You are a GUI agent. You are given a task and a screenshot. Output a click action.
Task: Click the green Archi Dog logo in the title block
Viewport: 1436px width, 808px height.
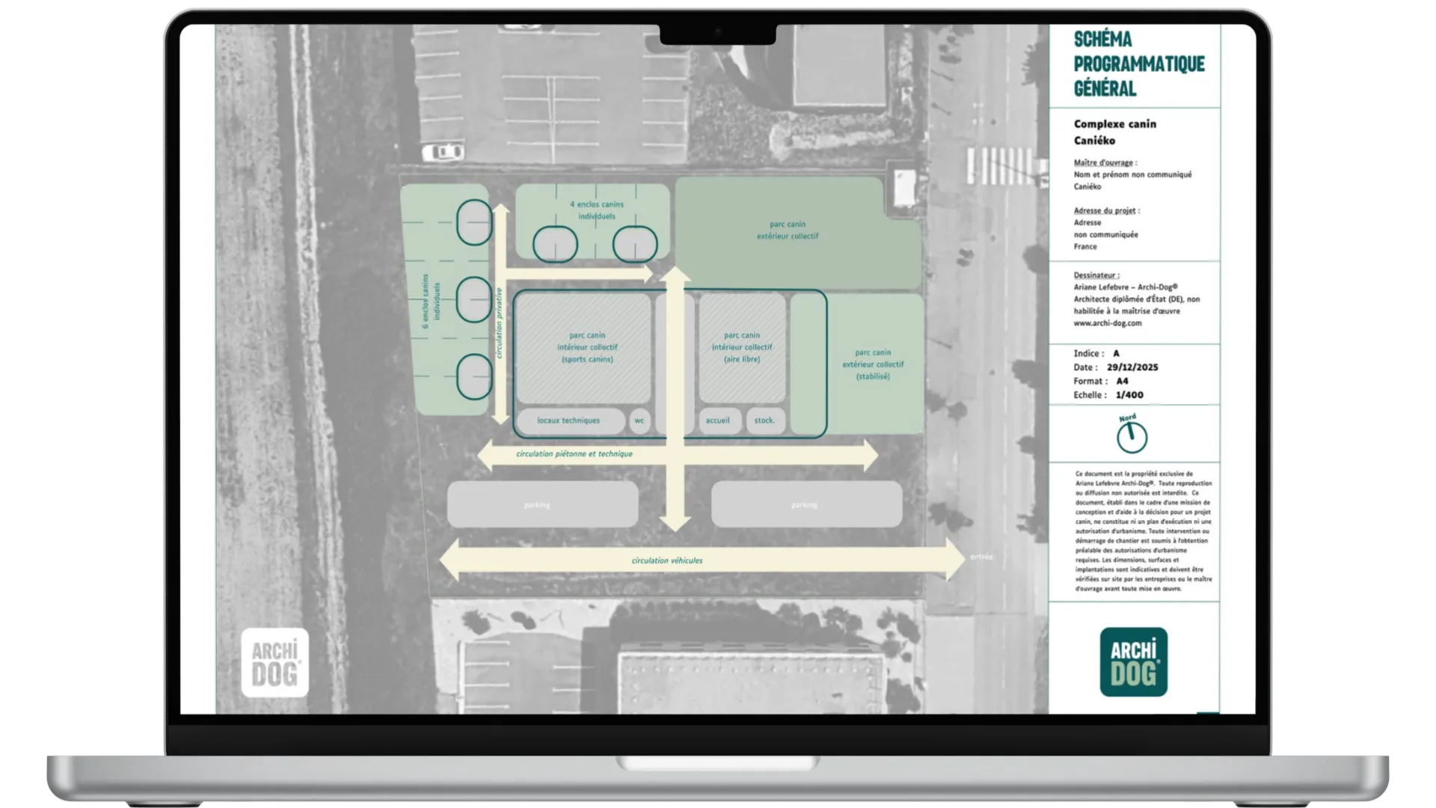click(1133, 662)
